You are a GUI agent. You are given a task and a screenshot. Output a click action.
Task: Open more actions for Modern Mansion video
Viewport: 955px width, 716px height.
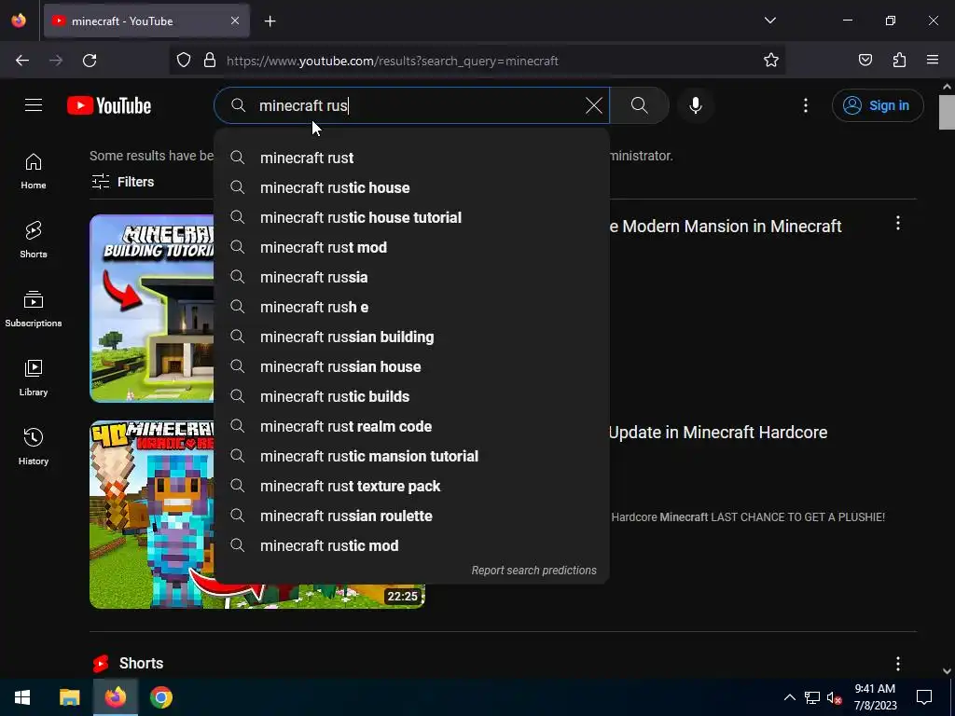tap(898, 223)
